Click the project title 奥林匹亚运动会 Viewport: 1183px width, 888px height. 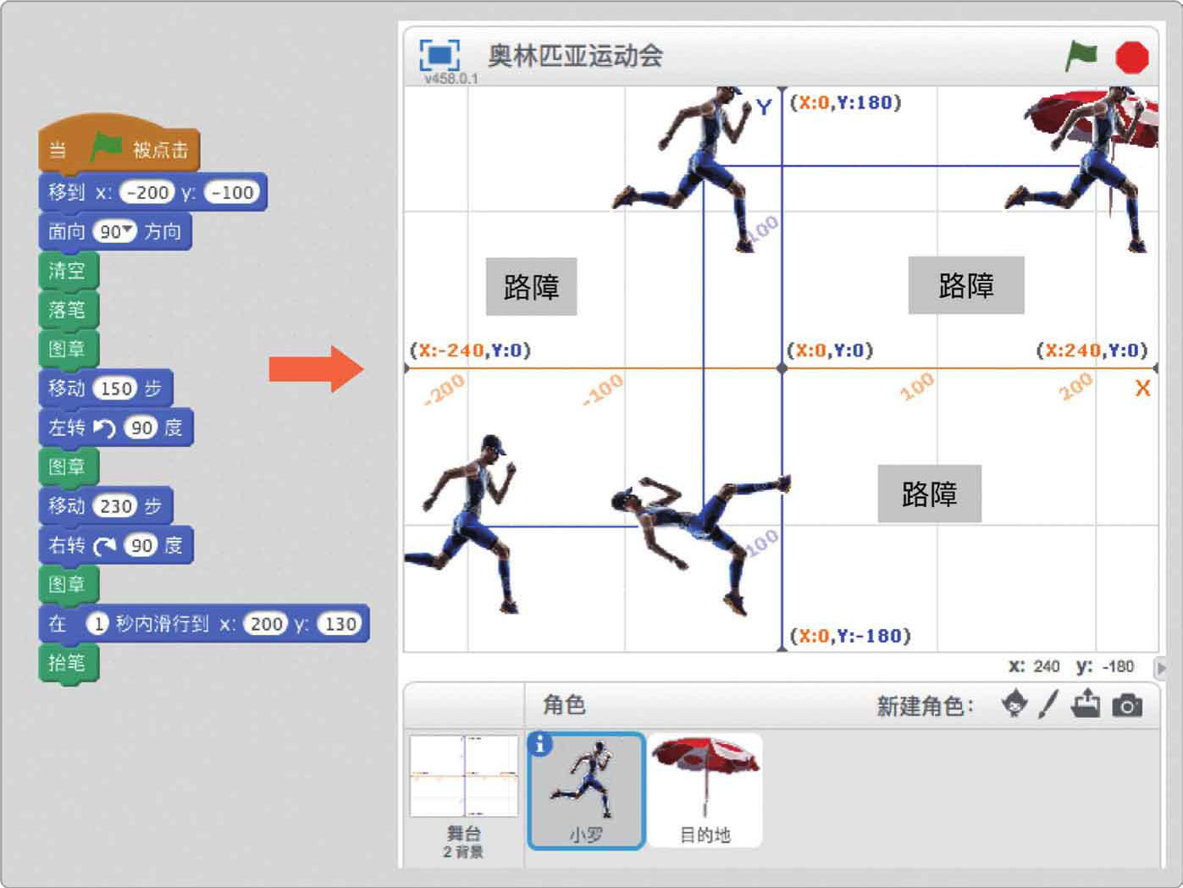575,56
